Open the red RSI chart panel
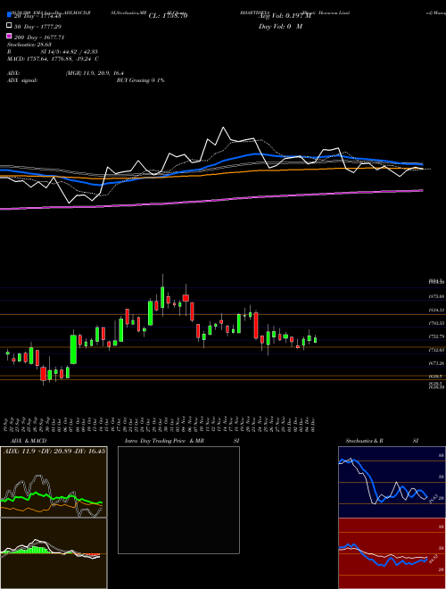Image resolution: width=446 pixels, height=589 pixels. 392,553
